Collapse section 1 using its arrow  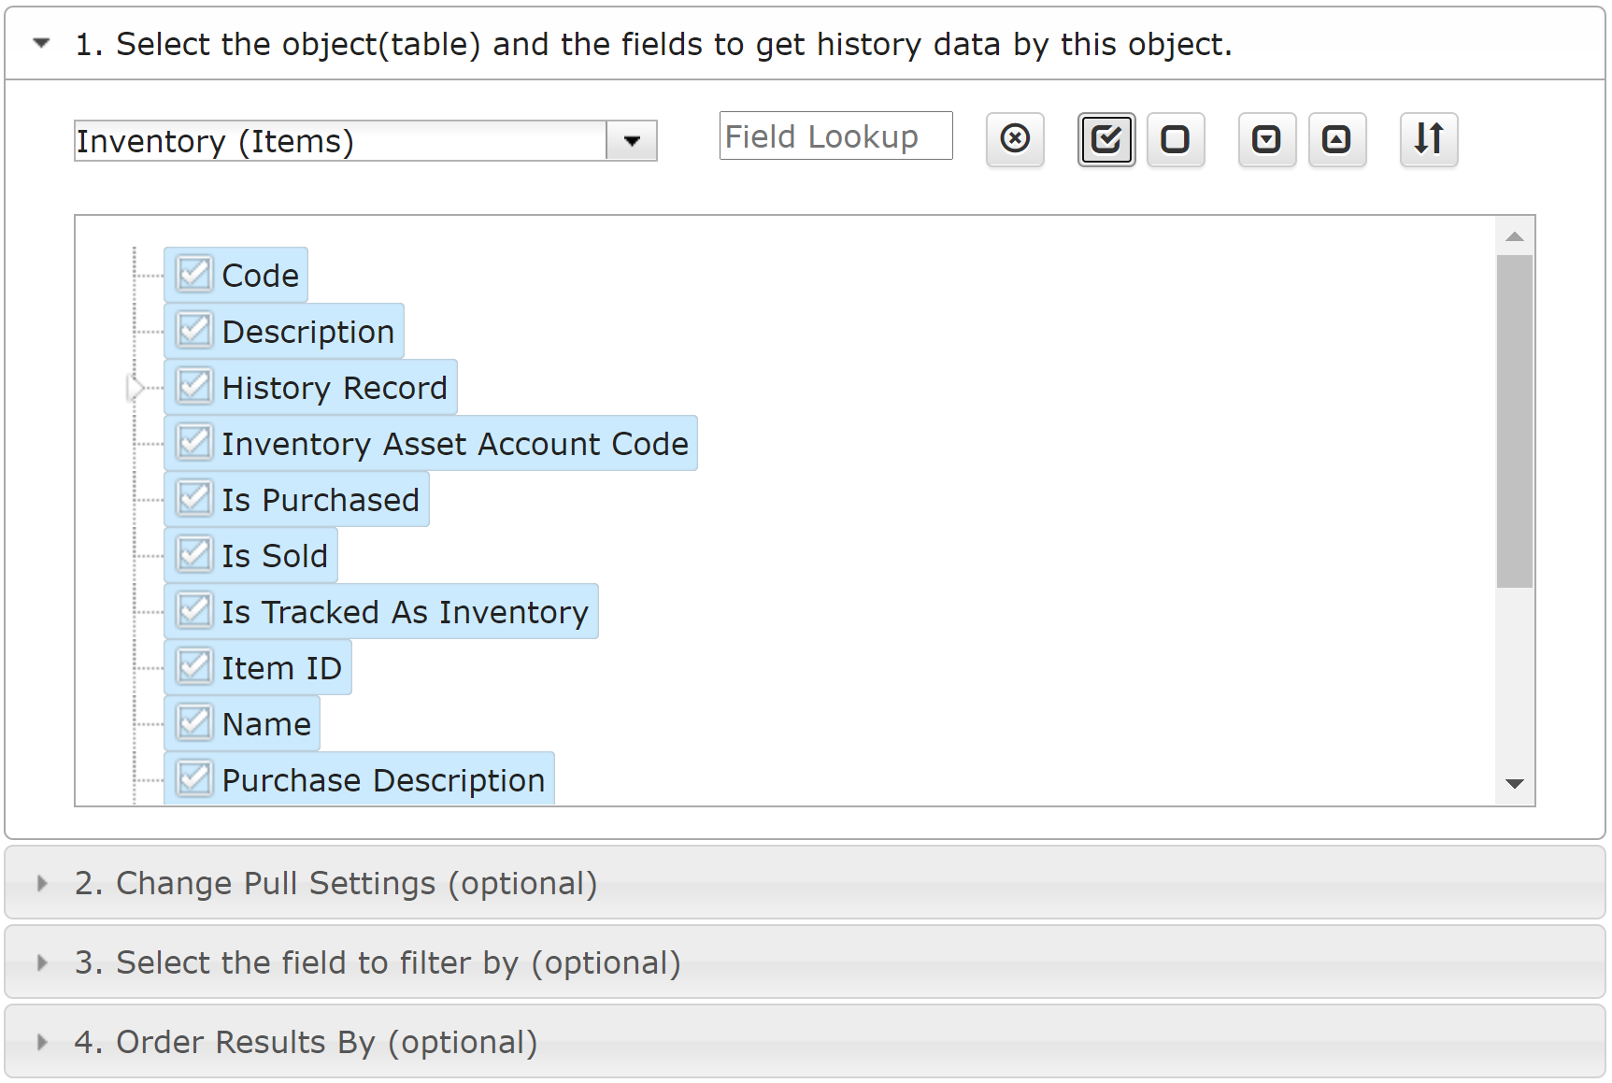pos(41,43)
